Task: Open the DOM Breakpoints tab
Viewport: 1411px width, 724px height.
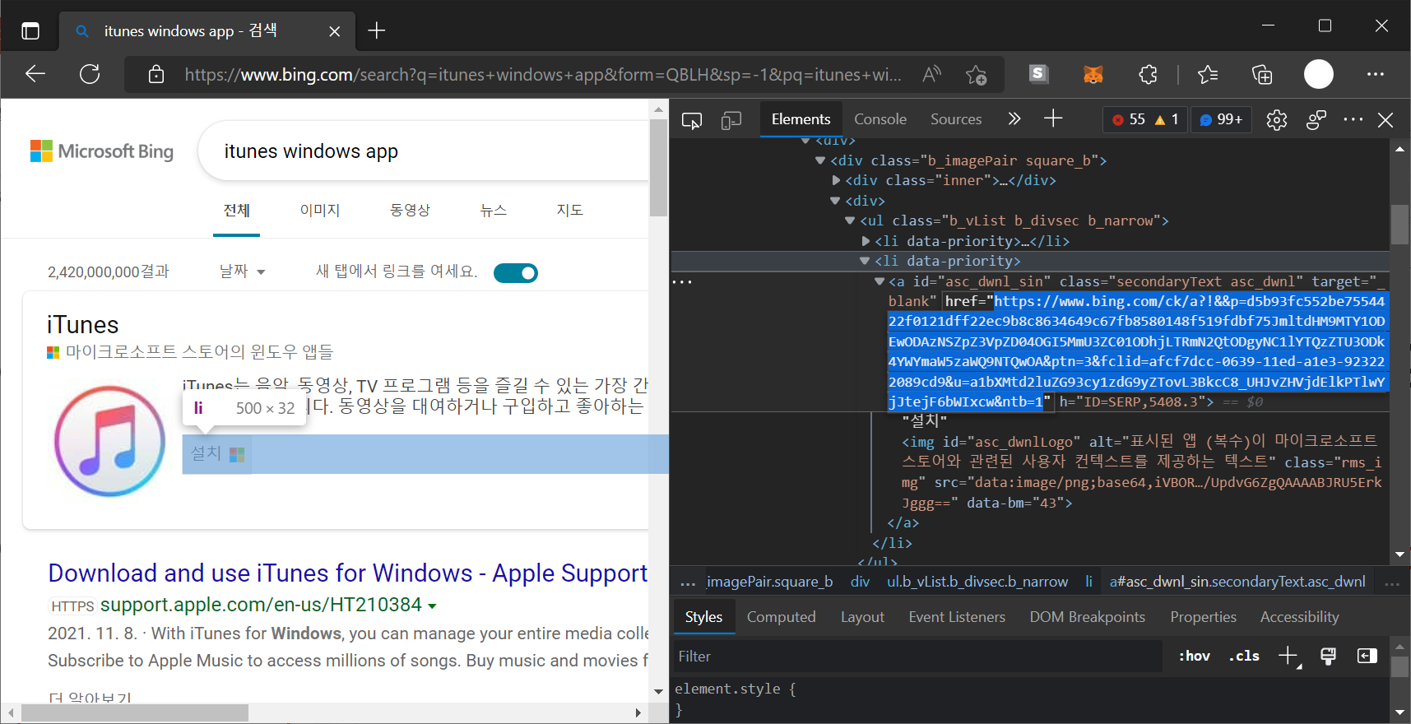Action: [1087, 617]
